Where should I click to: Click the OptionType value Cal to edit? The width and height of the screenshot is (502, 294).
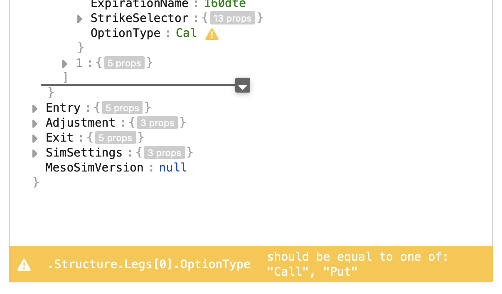[x=186, y=33]
